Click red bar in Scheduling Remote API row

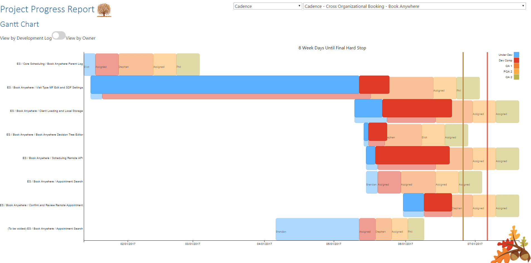tap(413, 155)
